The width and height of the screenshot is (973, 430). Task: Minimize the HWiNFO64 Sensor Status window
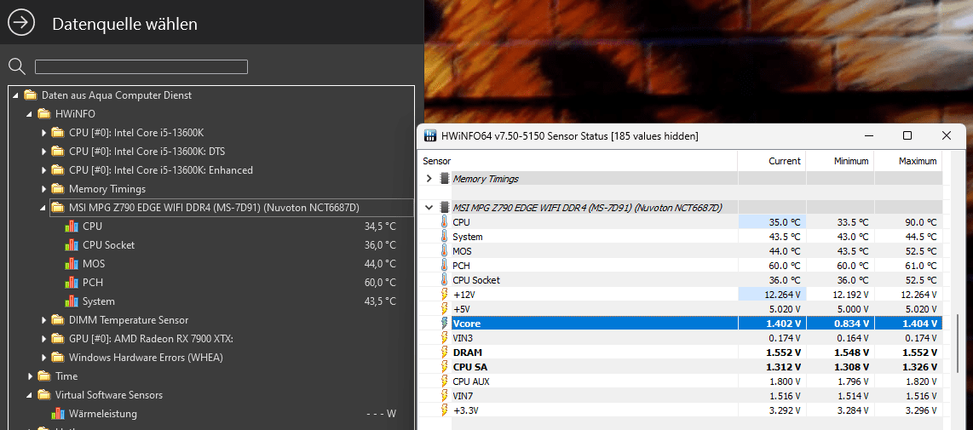(869, 135)
